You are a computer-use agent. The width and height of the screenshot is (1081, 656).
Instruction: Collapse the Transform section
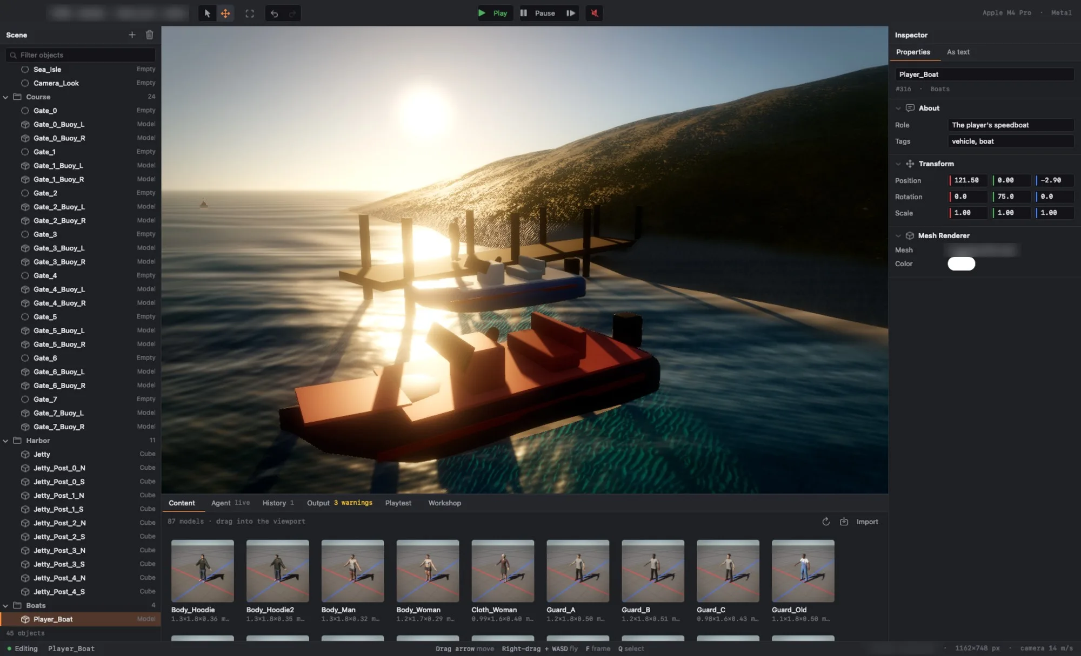click(898, 164)
